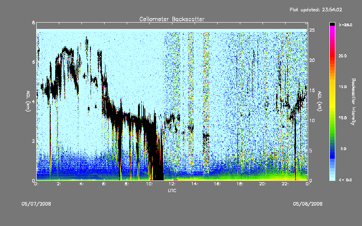Click the '5' tick on kft axis
Image resolution: width=362 pixels, height=226 pixels.
(311, 151)
